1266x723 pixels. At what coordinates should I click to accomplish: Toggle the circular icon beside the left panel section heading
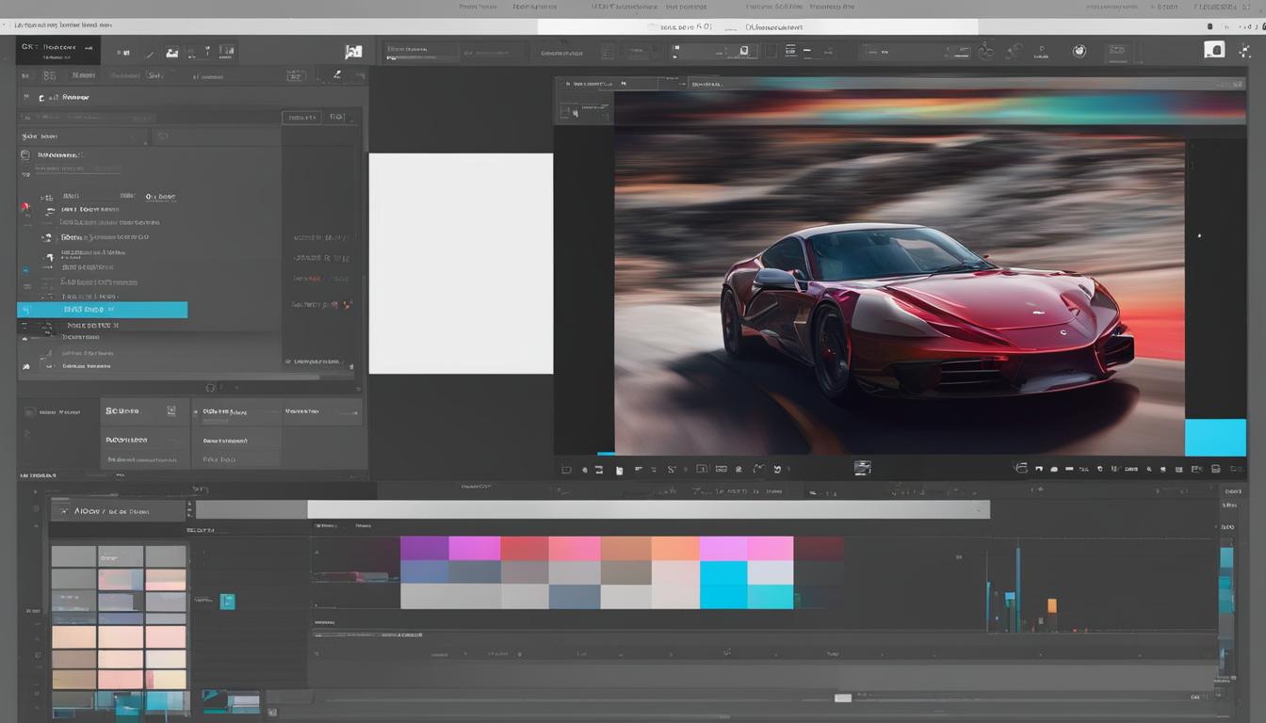coord(25,154)
